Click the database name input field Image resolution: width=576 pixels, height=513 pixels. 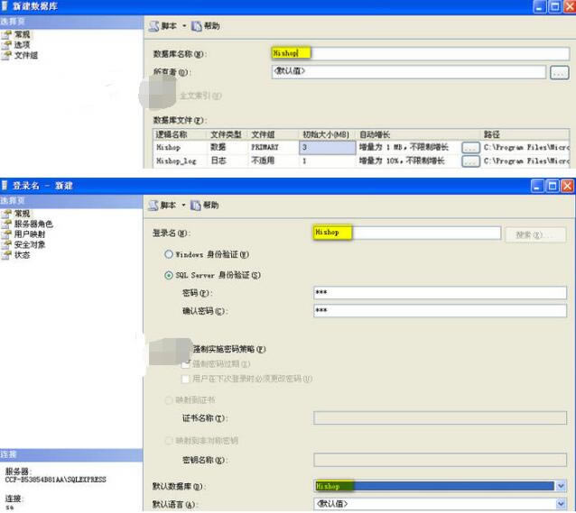coord(420,53)
